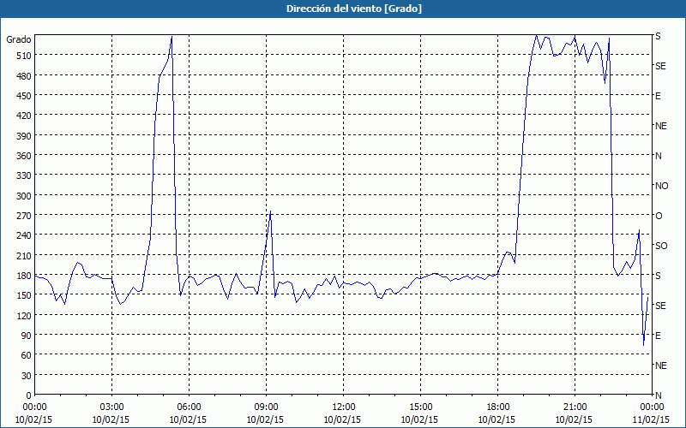Viewport: 686px width, 428px height.
Task: Pick the 390 y-axis tick label
Action: point(24,136)
